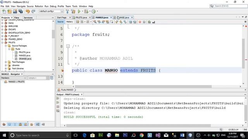Screen dimensions: 248x139
Task: Expand the EMPLOYEE project node
Action: point(2,26)
